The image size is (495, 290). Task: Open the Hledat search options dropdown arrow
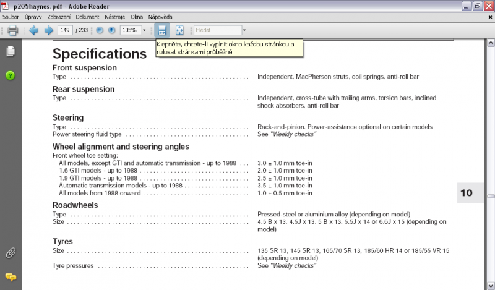[x=244, y=30]
